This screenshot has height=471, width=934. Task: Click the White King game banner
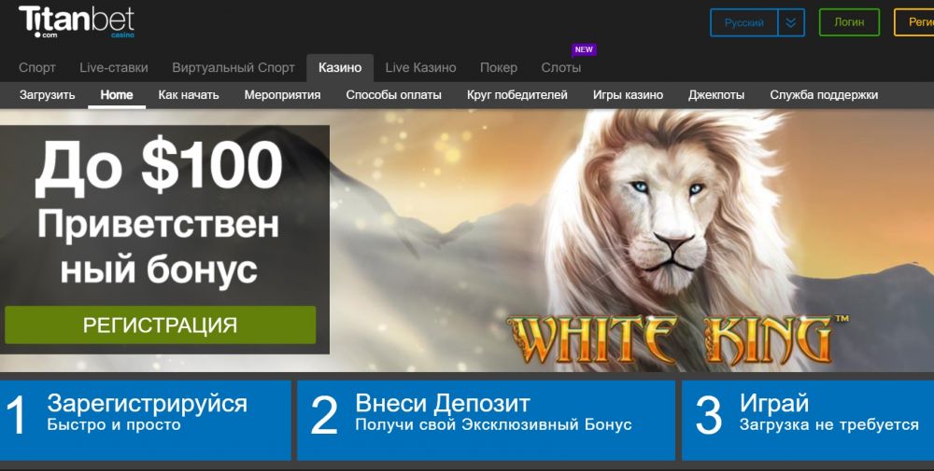(632, 241)
